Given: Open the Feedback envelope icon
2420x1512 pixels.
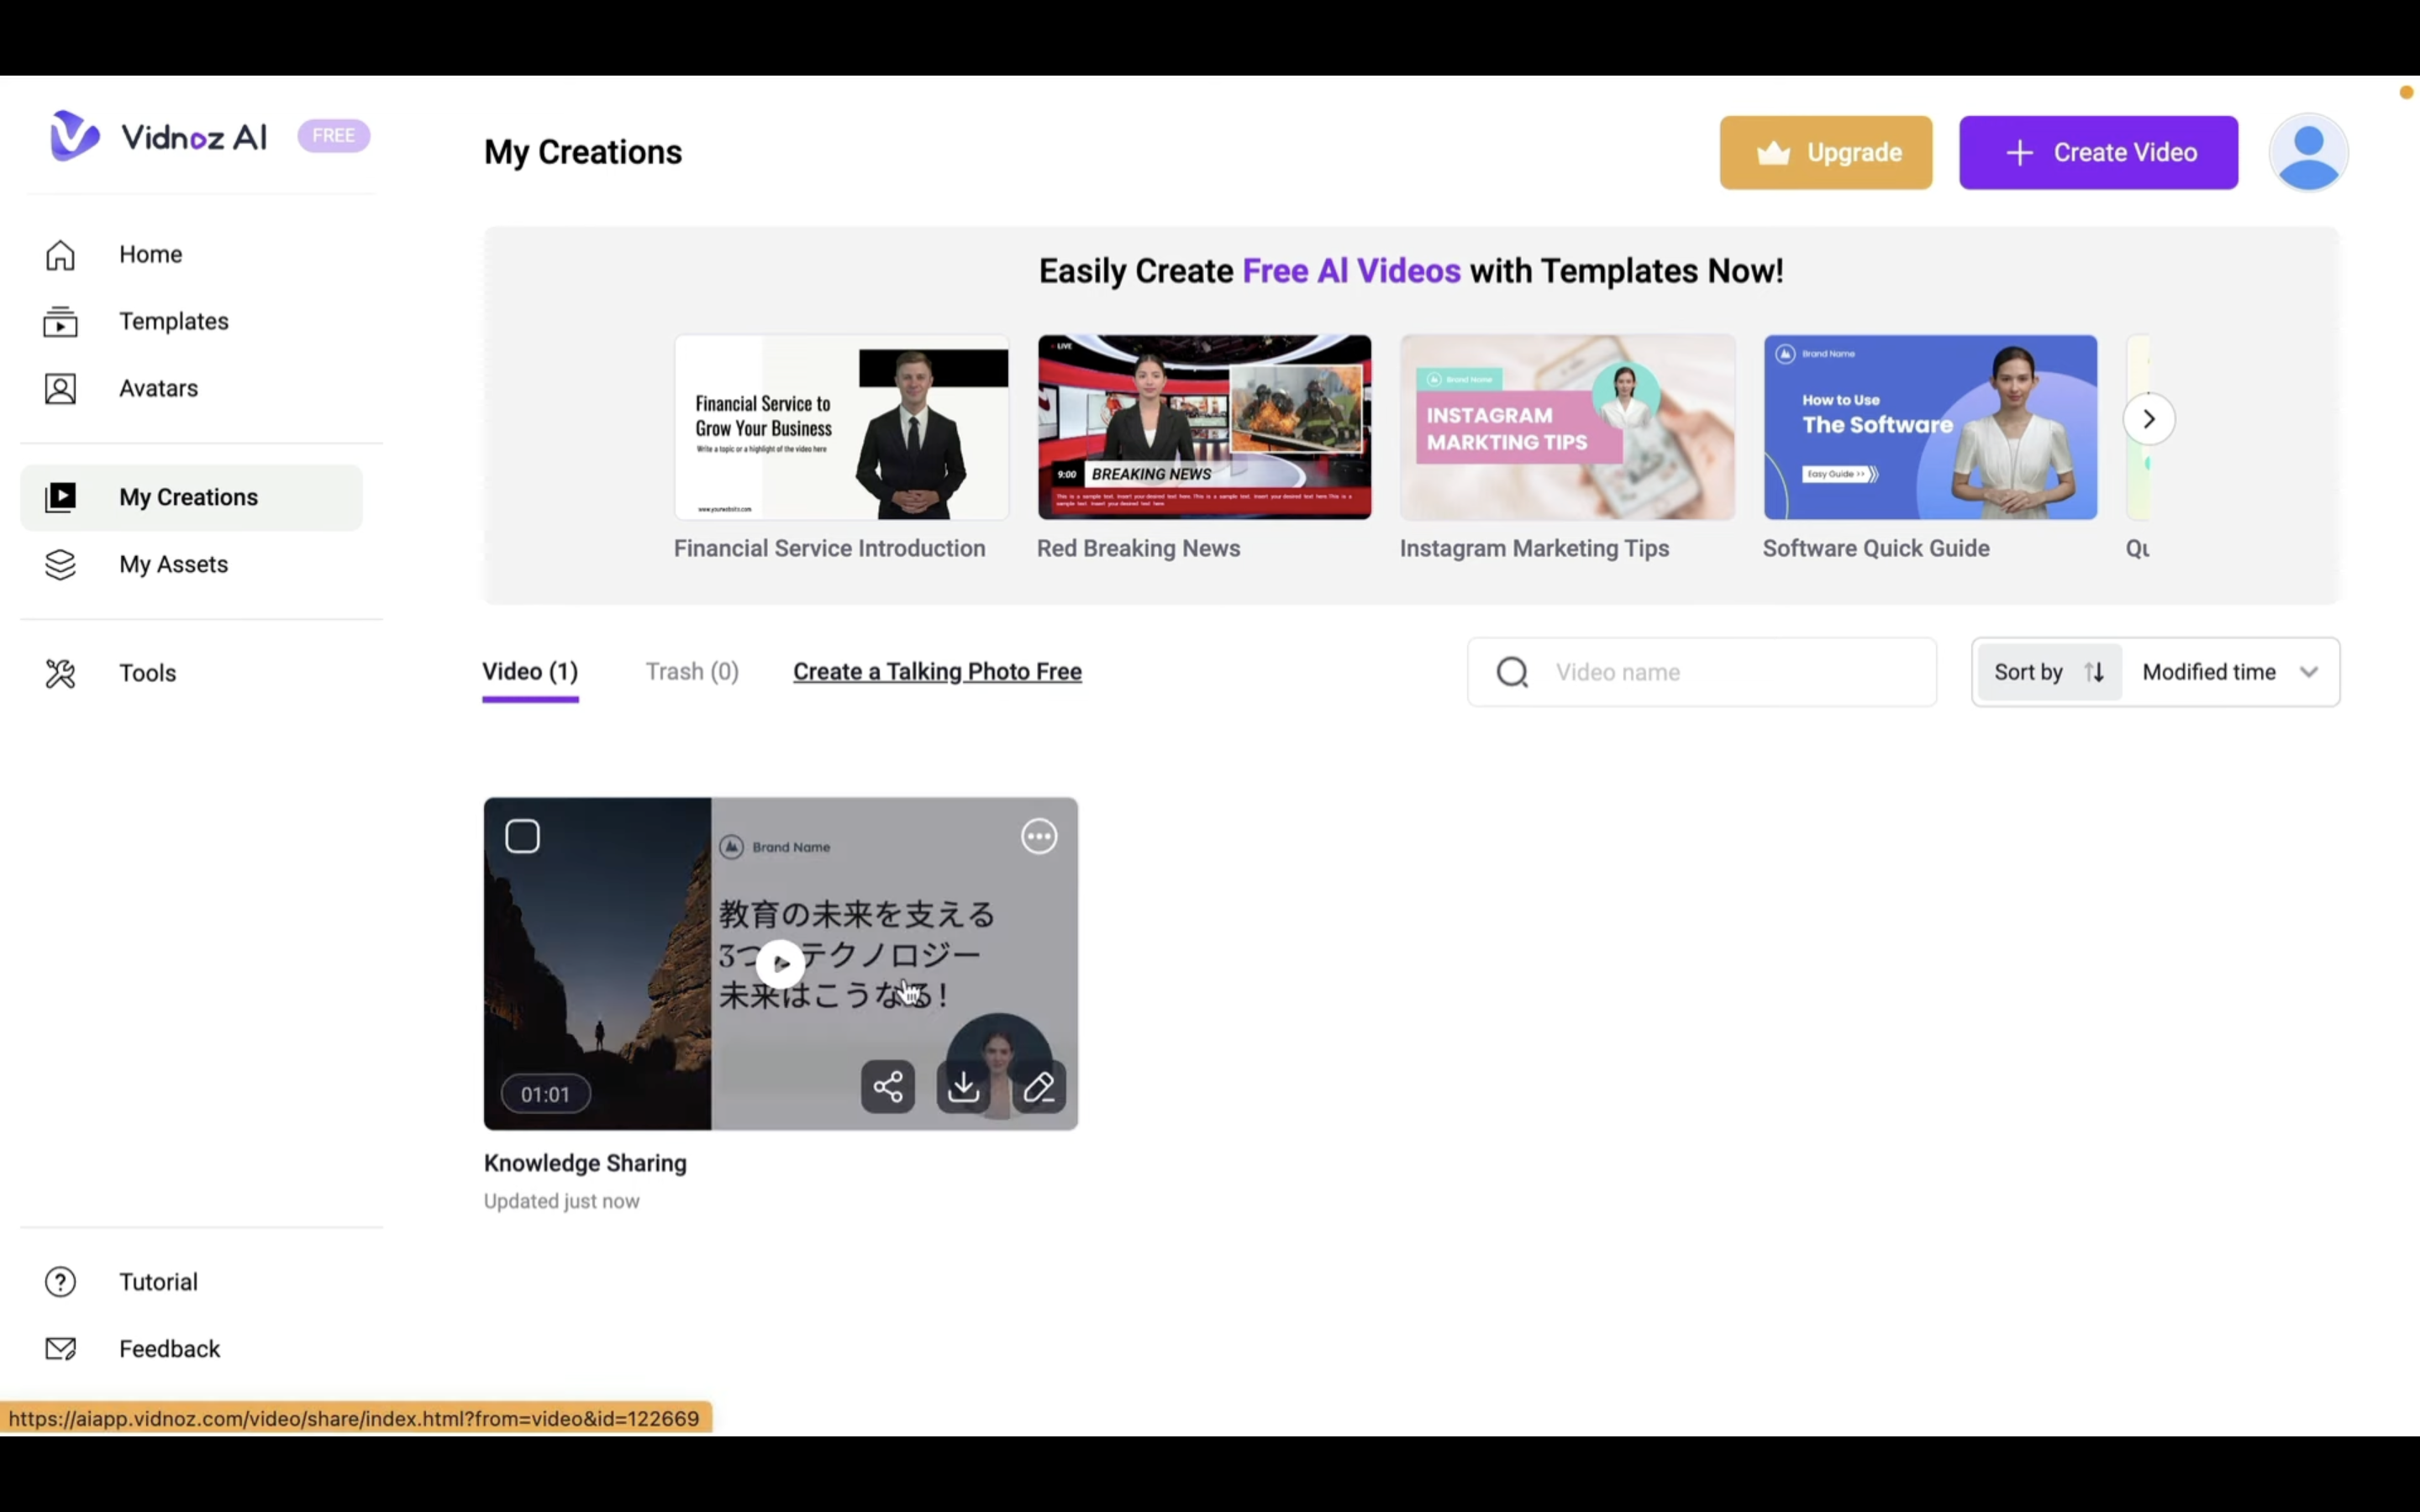Looking at the screenshot, I should click(60, 1349).
